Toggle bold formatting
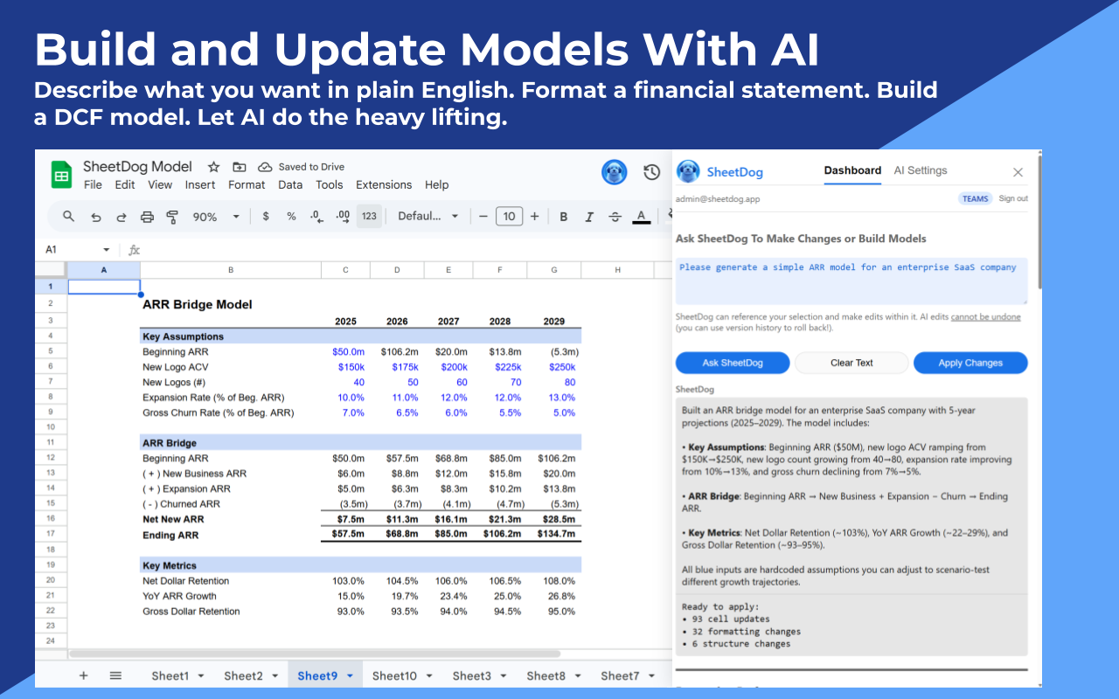This screenshot has width=1119, height=699. tap(564, 217)
